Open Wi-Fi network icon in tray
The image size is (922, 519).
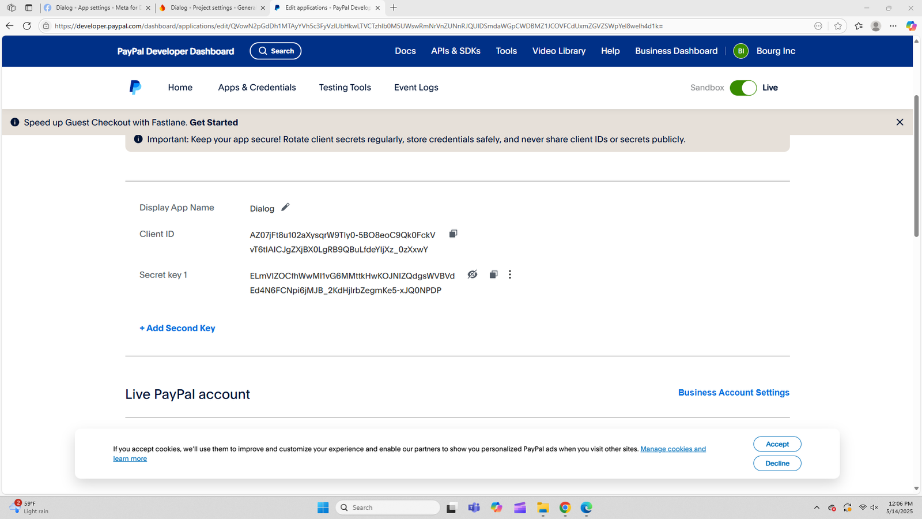point(862,507)
